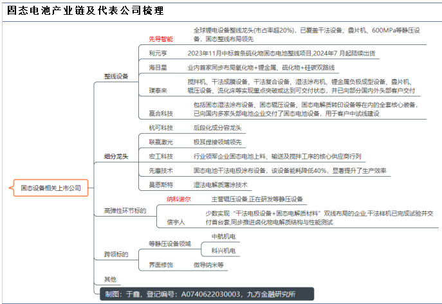Select the root node 固态设备相关上市公司

tap(51, 188)
